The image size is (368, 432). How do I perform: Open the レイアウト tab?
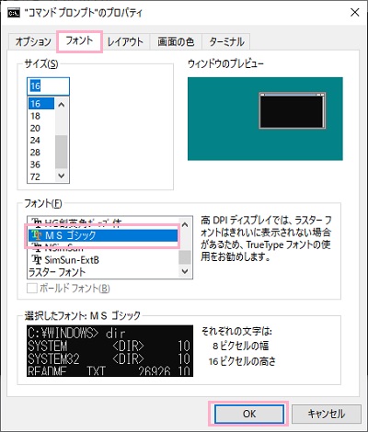[125, 41]
